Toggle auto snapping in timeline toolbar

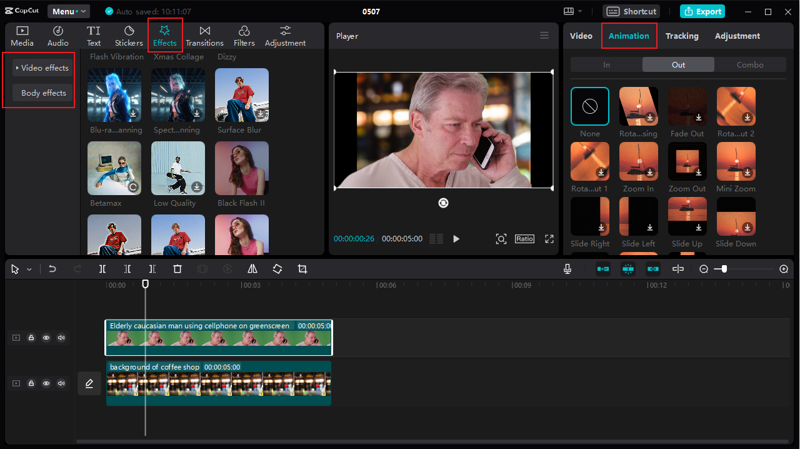pos(628,269)
